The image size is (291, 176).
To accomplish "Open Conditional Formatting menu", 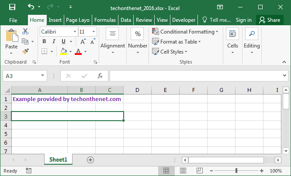I will pyautogui.click(x=185, y=32).
